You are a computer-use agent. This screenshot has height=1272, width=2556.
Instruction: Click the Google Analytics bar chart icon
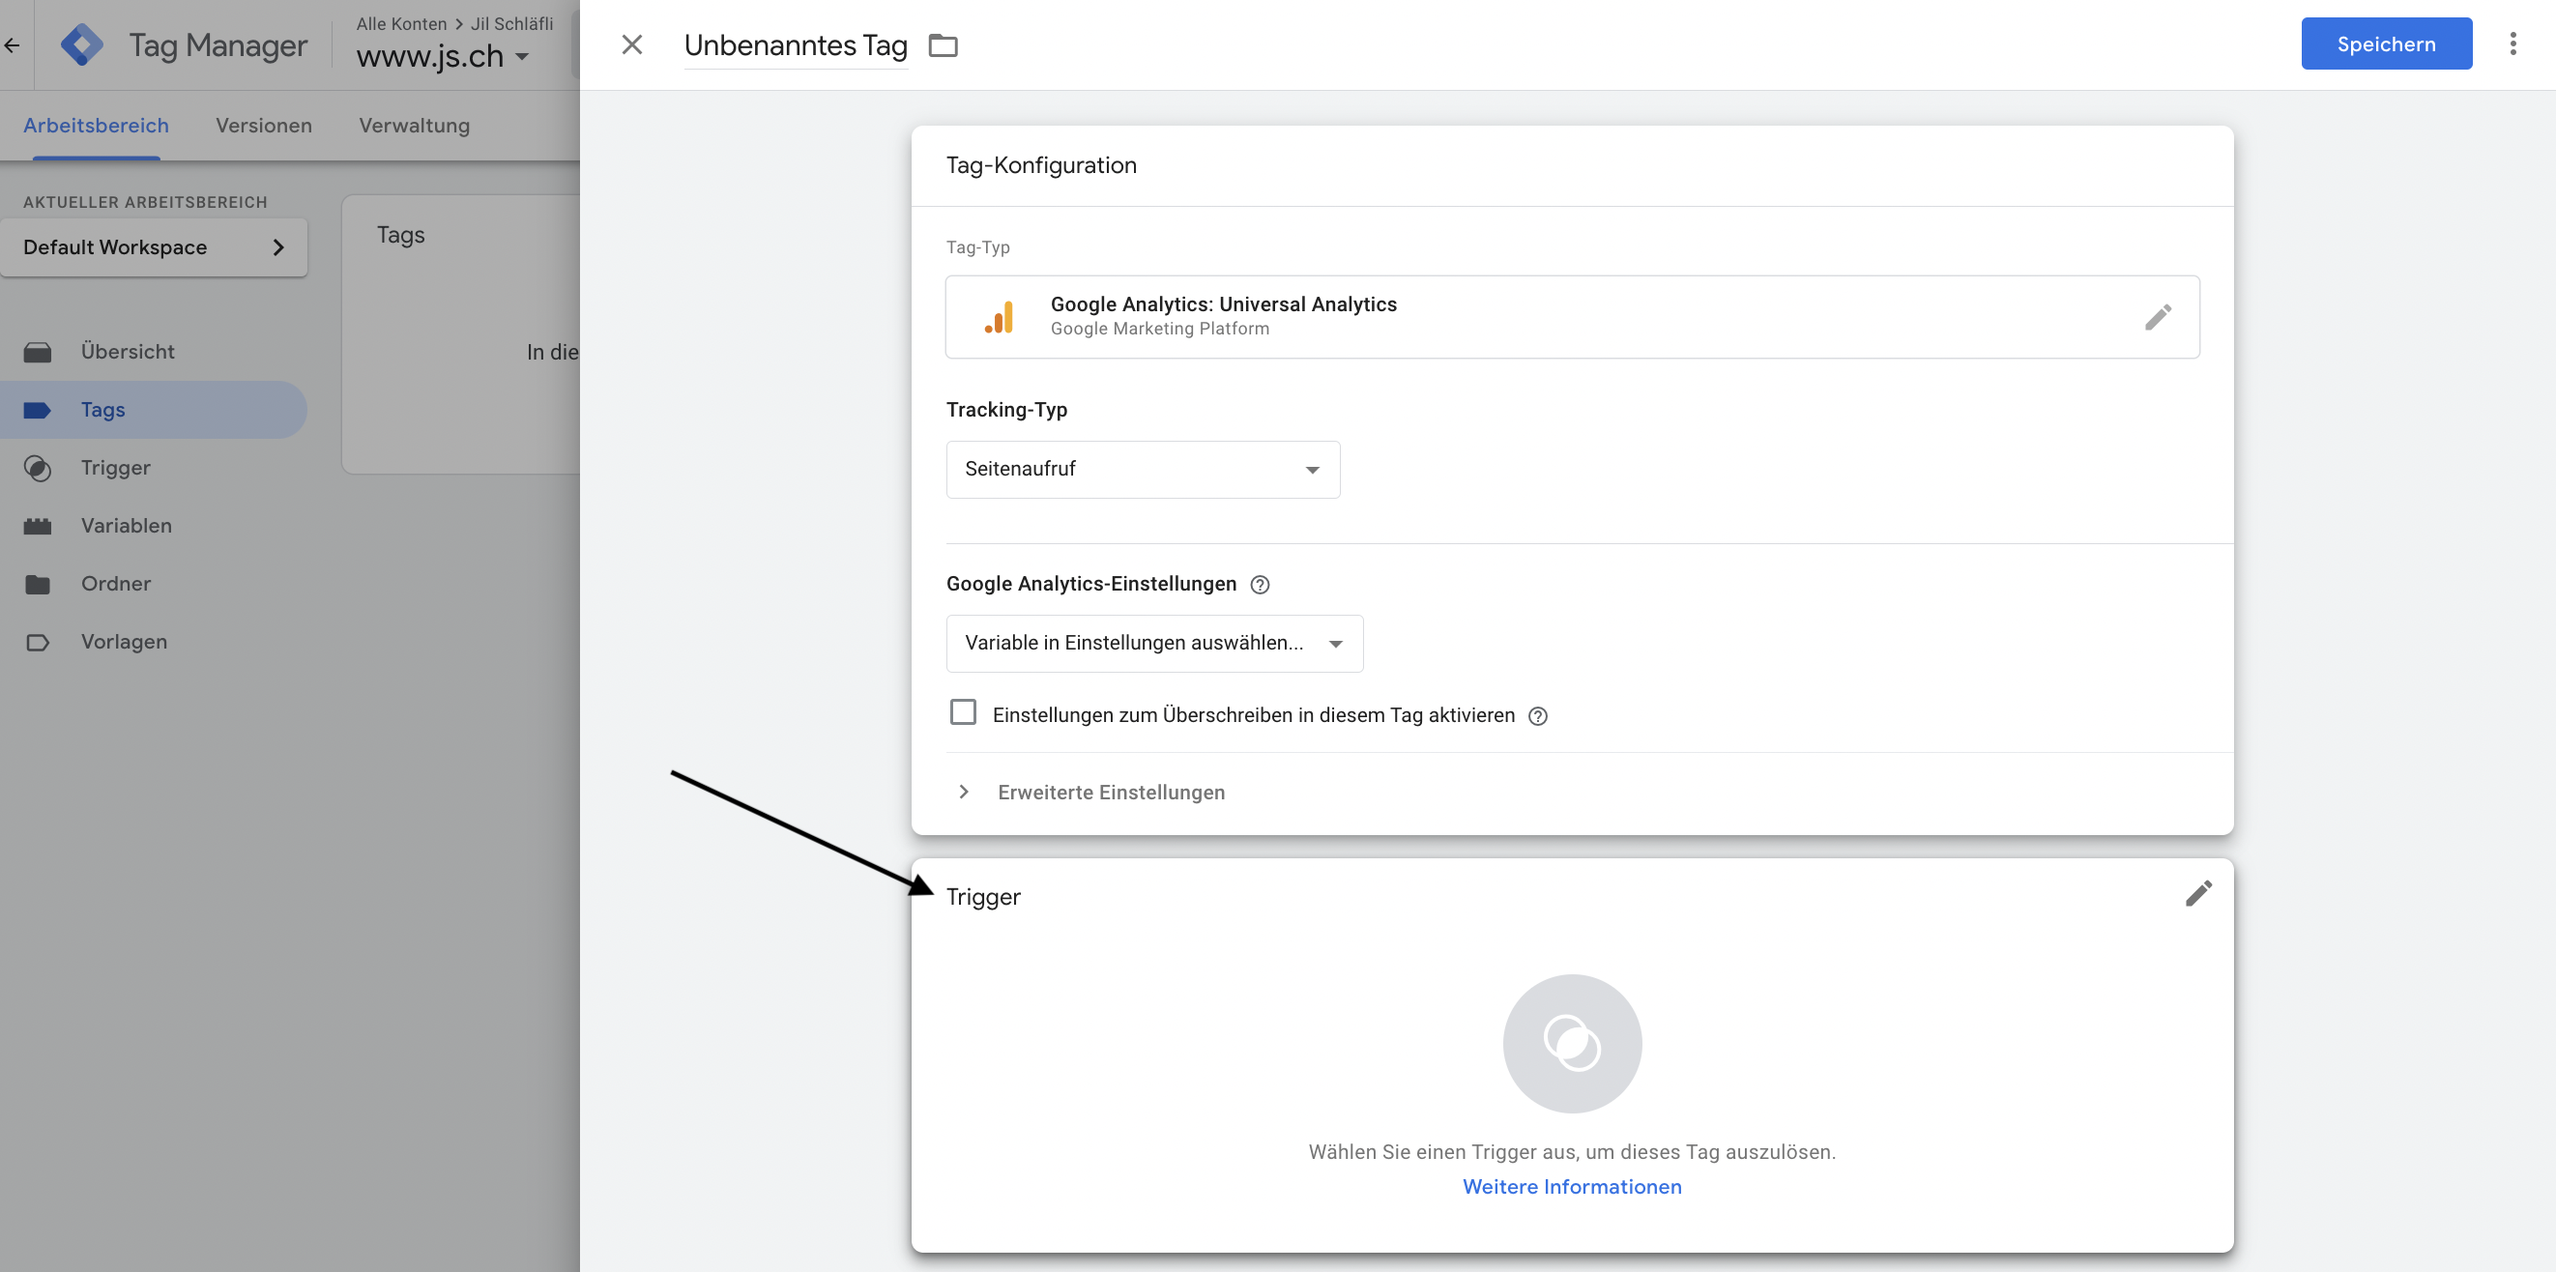tap(1000, 316)
